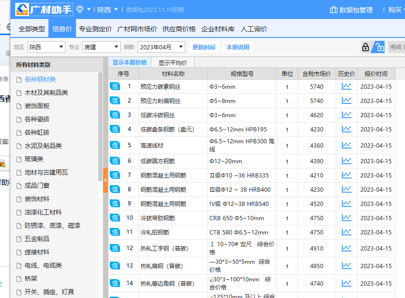Click the 信 badge in row 10
Screen dimensions: 405x298
click(115, 218)
